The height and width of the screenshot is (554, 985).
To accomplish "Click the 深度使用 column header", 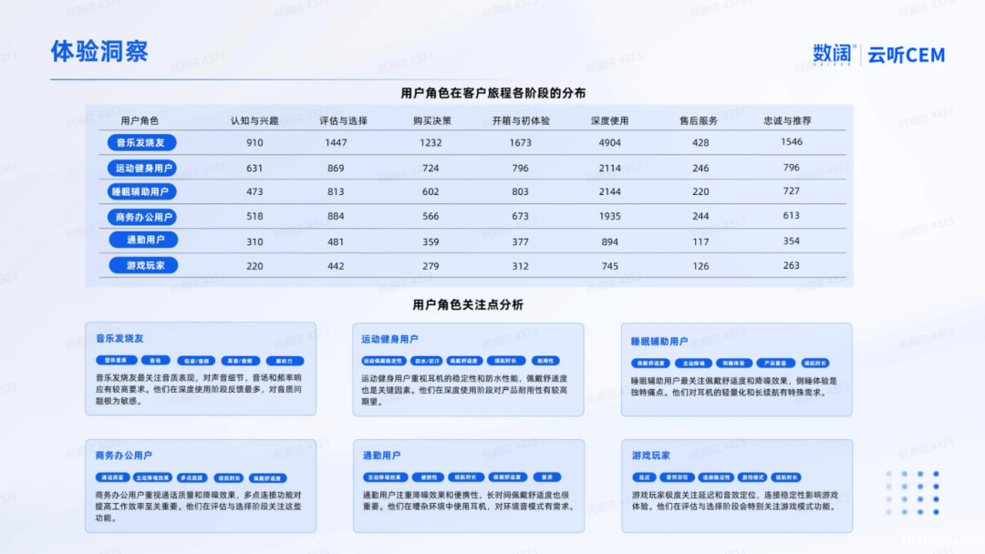I will click(x=609, y=121).
